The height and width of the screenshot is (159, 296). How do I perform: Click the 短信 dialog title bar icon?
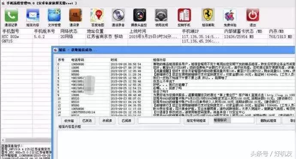(55, 50)
